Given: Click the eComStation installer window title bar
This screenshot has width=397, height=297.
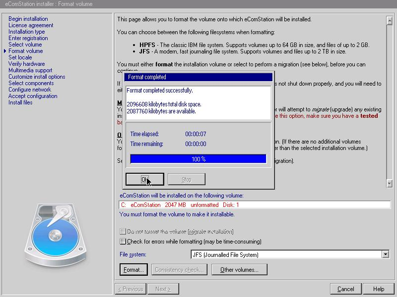Looking at the screenshot, I should point(198,4).
